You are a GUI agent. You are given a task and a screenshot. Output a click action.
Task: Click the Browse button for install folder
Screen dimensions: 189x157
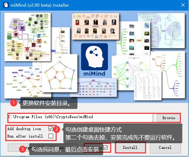[169, 118]
